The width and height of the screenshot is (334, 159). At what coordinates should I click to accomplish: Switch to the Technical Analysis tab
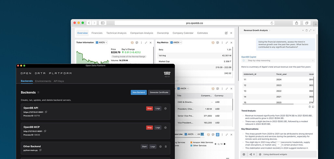pyautogui.click(x=116, y=33)
